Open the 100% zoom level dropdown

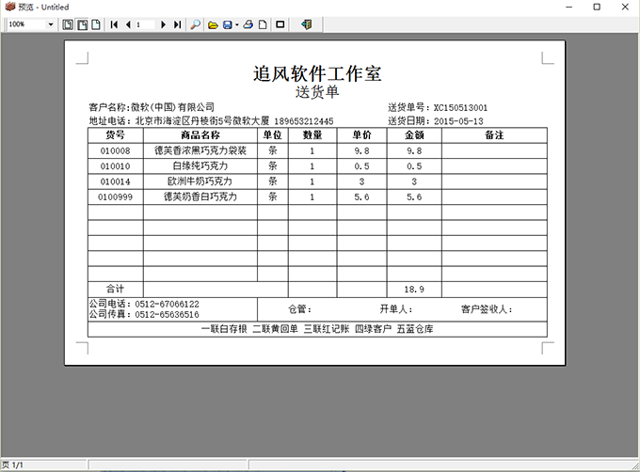[51, 24]
